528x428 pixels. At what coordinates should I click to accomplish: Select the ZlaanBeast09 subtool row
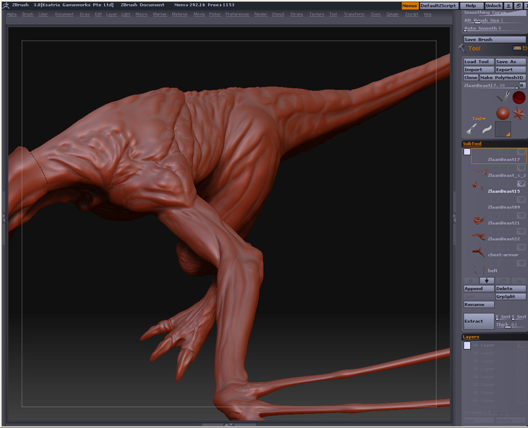[498, 204]
